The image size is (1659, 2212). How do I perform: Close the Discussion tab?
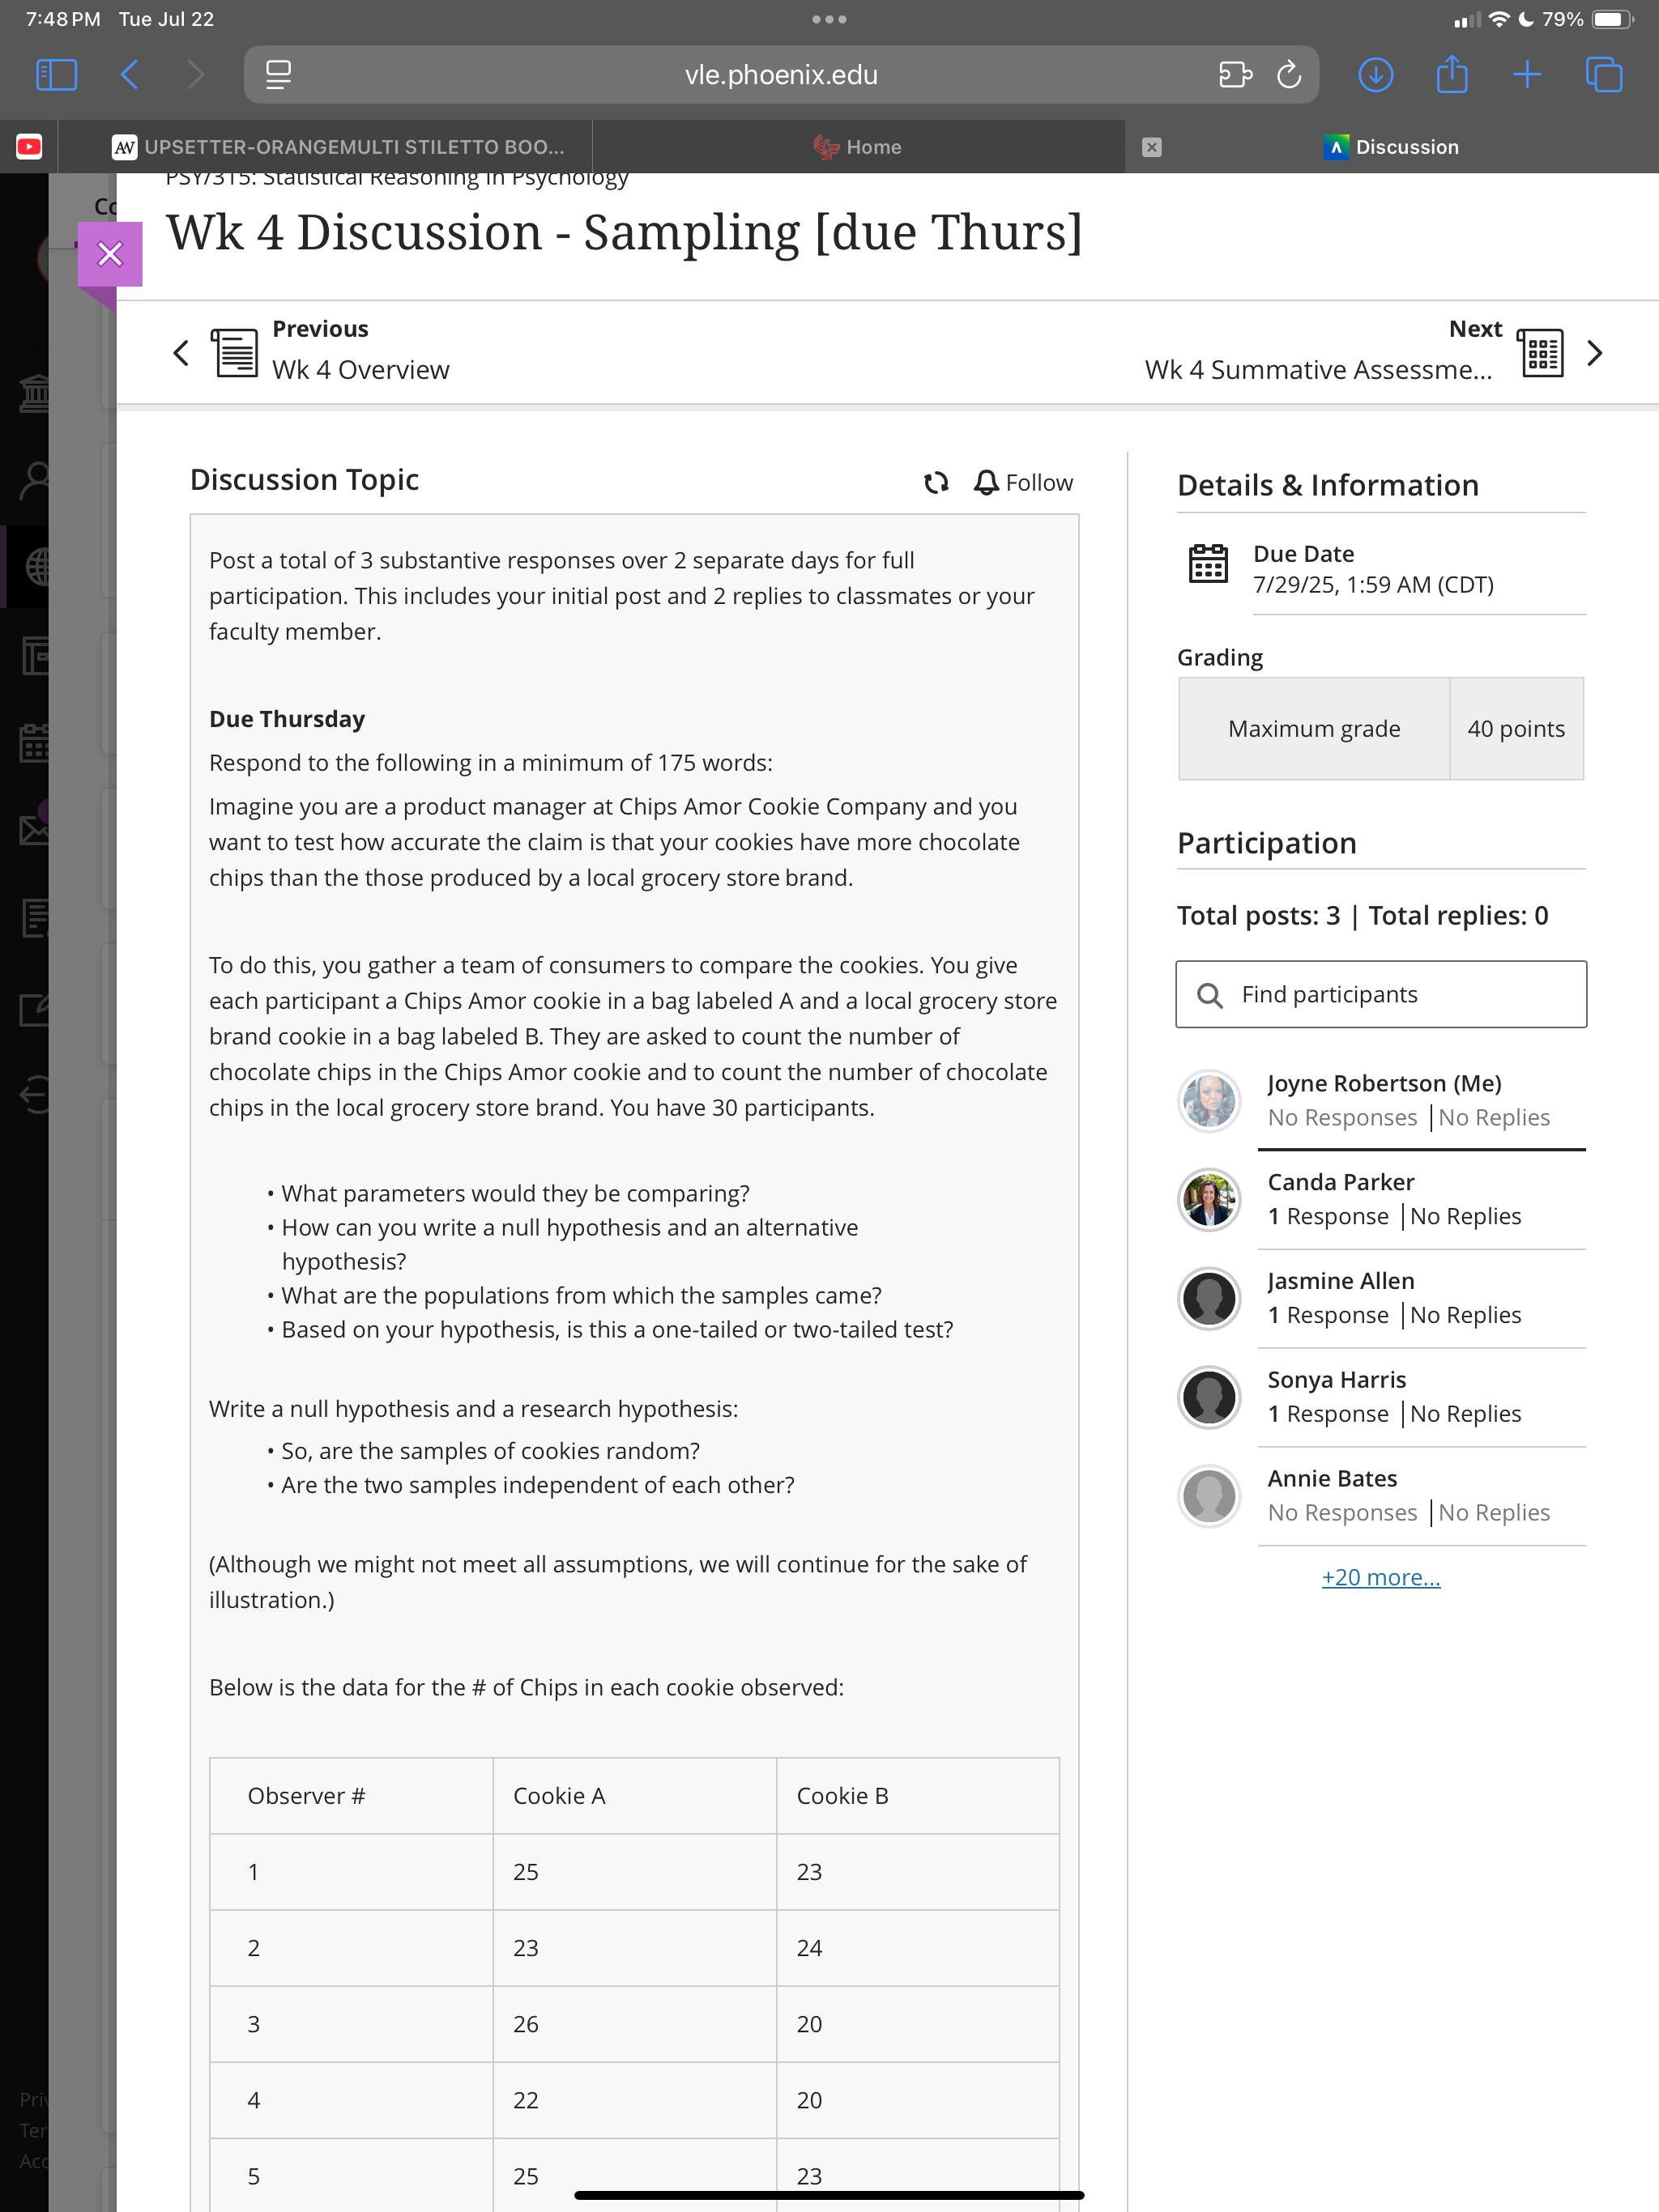(1152, 147)
